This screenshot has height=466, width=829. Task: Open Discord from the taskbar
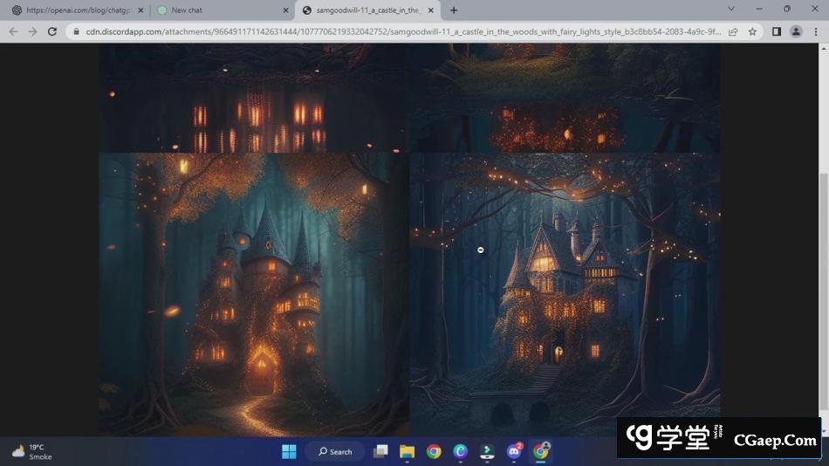coord(515,451)
